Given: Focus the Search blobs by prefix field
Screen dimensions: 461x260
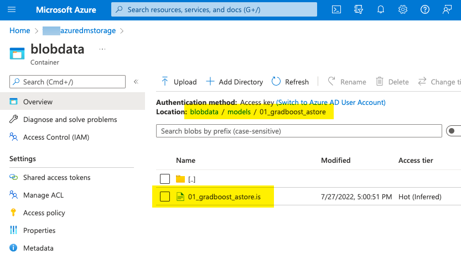Looking at the screenshot, I should (299, 131).
